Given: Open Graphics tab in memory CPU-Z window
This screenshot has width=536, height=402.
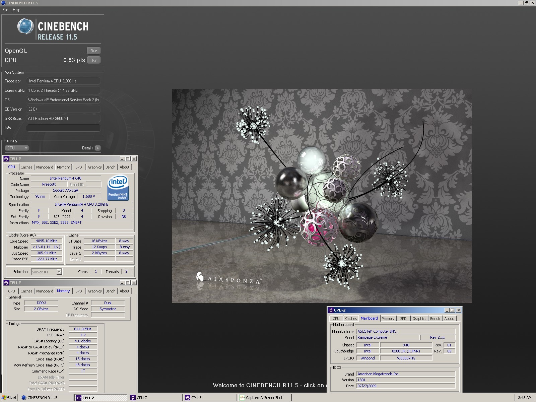Looking at the screenshot, I should (95, 291).
